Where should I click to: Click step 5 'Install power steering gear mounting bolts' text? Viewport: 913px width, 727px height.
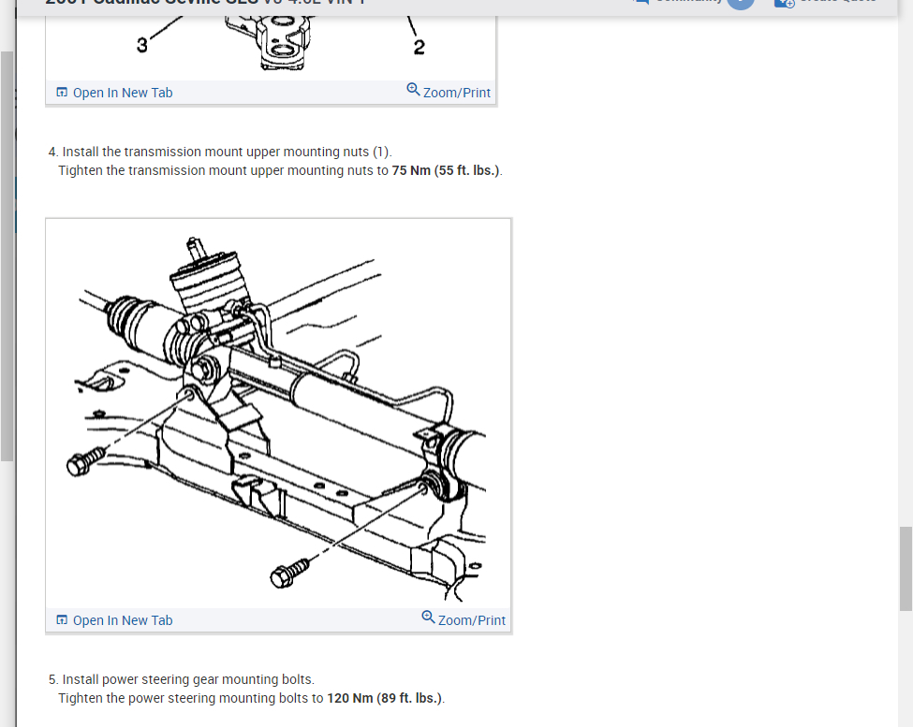pyautogui.click(x=182, y=679)
